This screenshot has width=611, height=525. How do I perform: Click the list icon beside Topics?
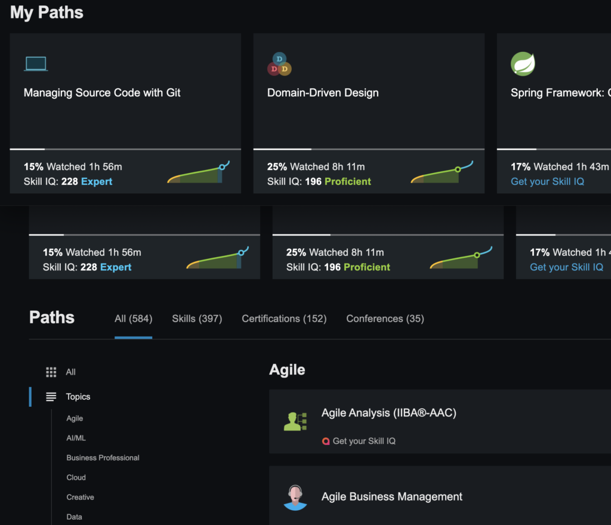point(51,397)
